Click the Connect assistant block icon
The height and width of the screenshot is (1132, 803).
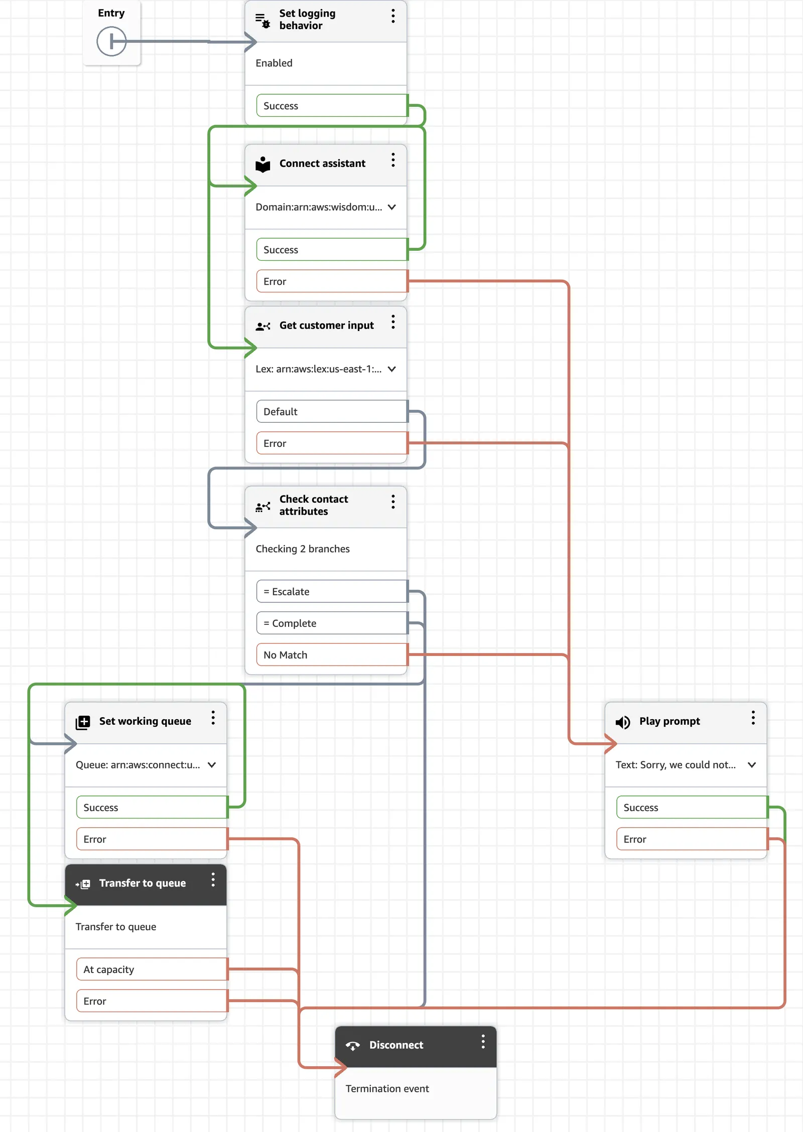263,164
